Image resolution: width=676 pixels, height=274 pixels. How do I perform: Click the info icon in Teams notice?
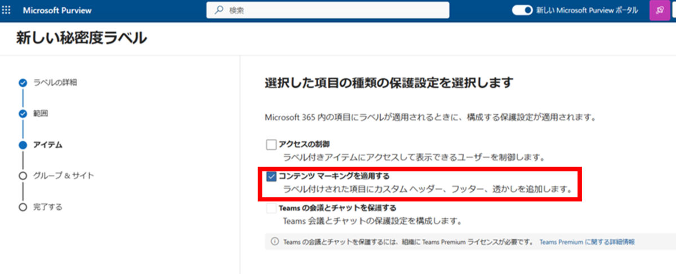tap(275, 242)
